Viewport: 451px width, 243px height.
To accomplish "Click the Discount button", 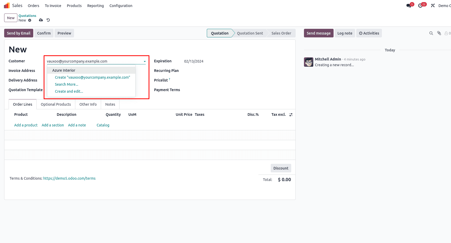I will point(281,168).
